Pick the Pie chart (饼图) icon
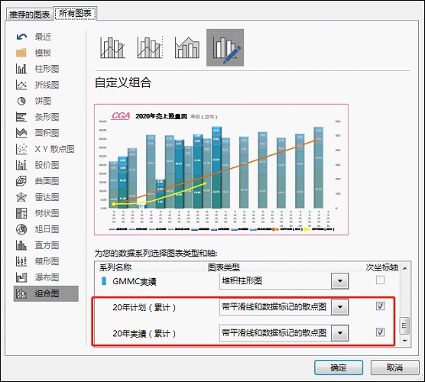425x382 pixels. tap(21, 101)
